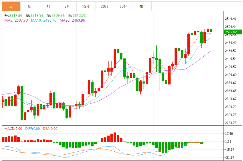Click the 2544.41 price axis label
The height and width of the screenshot is (161, 243).
click(x=231, y=19)
